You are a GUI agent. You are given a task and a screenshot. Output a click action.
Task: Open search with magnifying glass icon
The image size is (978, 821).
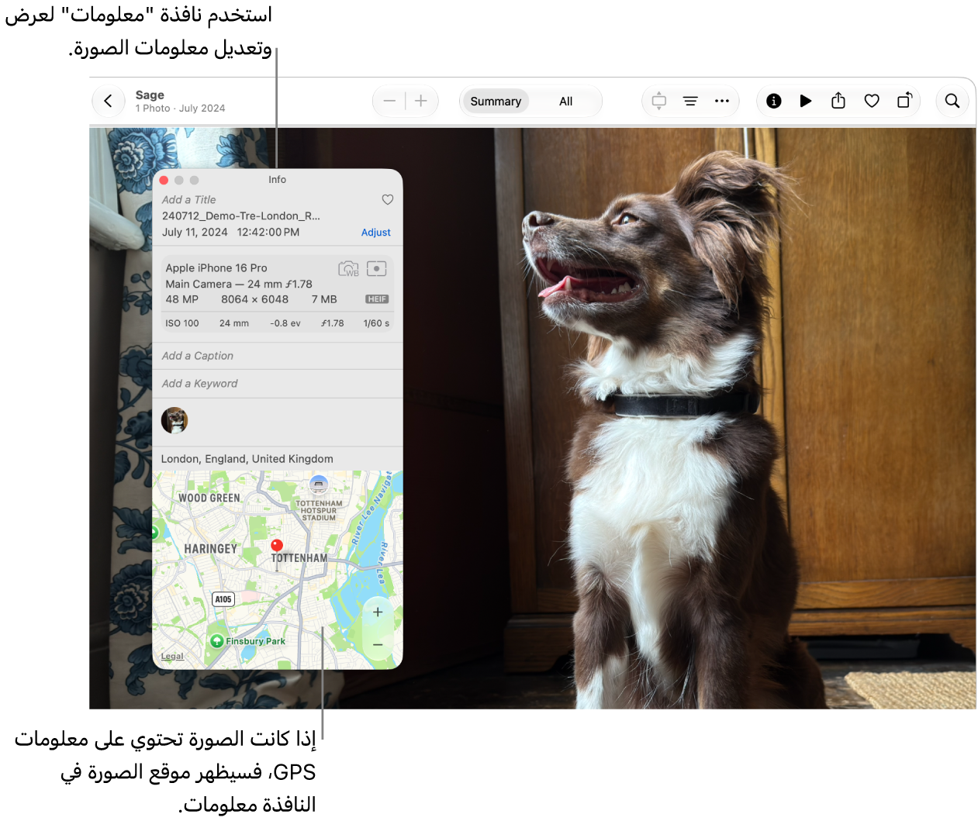click(x=952, y=101)
